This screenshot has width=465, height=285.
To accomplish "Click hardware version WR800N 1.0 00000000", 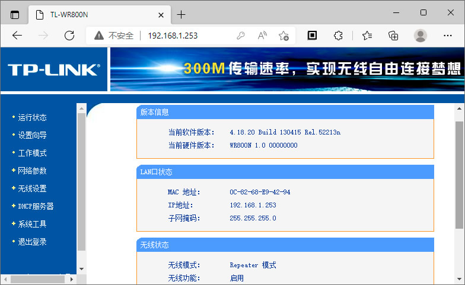I will coord(263,145).
